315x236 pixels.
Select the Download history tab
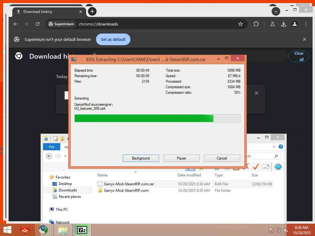49,12
